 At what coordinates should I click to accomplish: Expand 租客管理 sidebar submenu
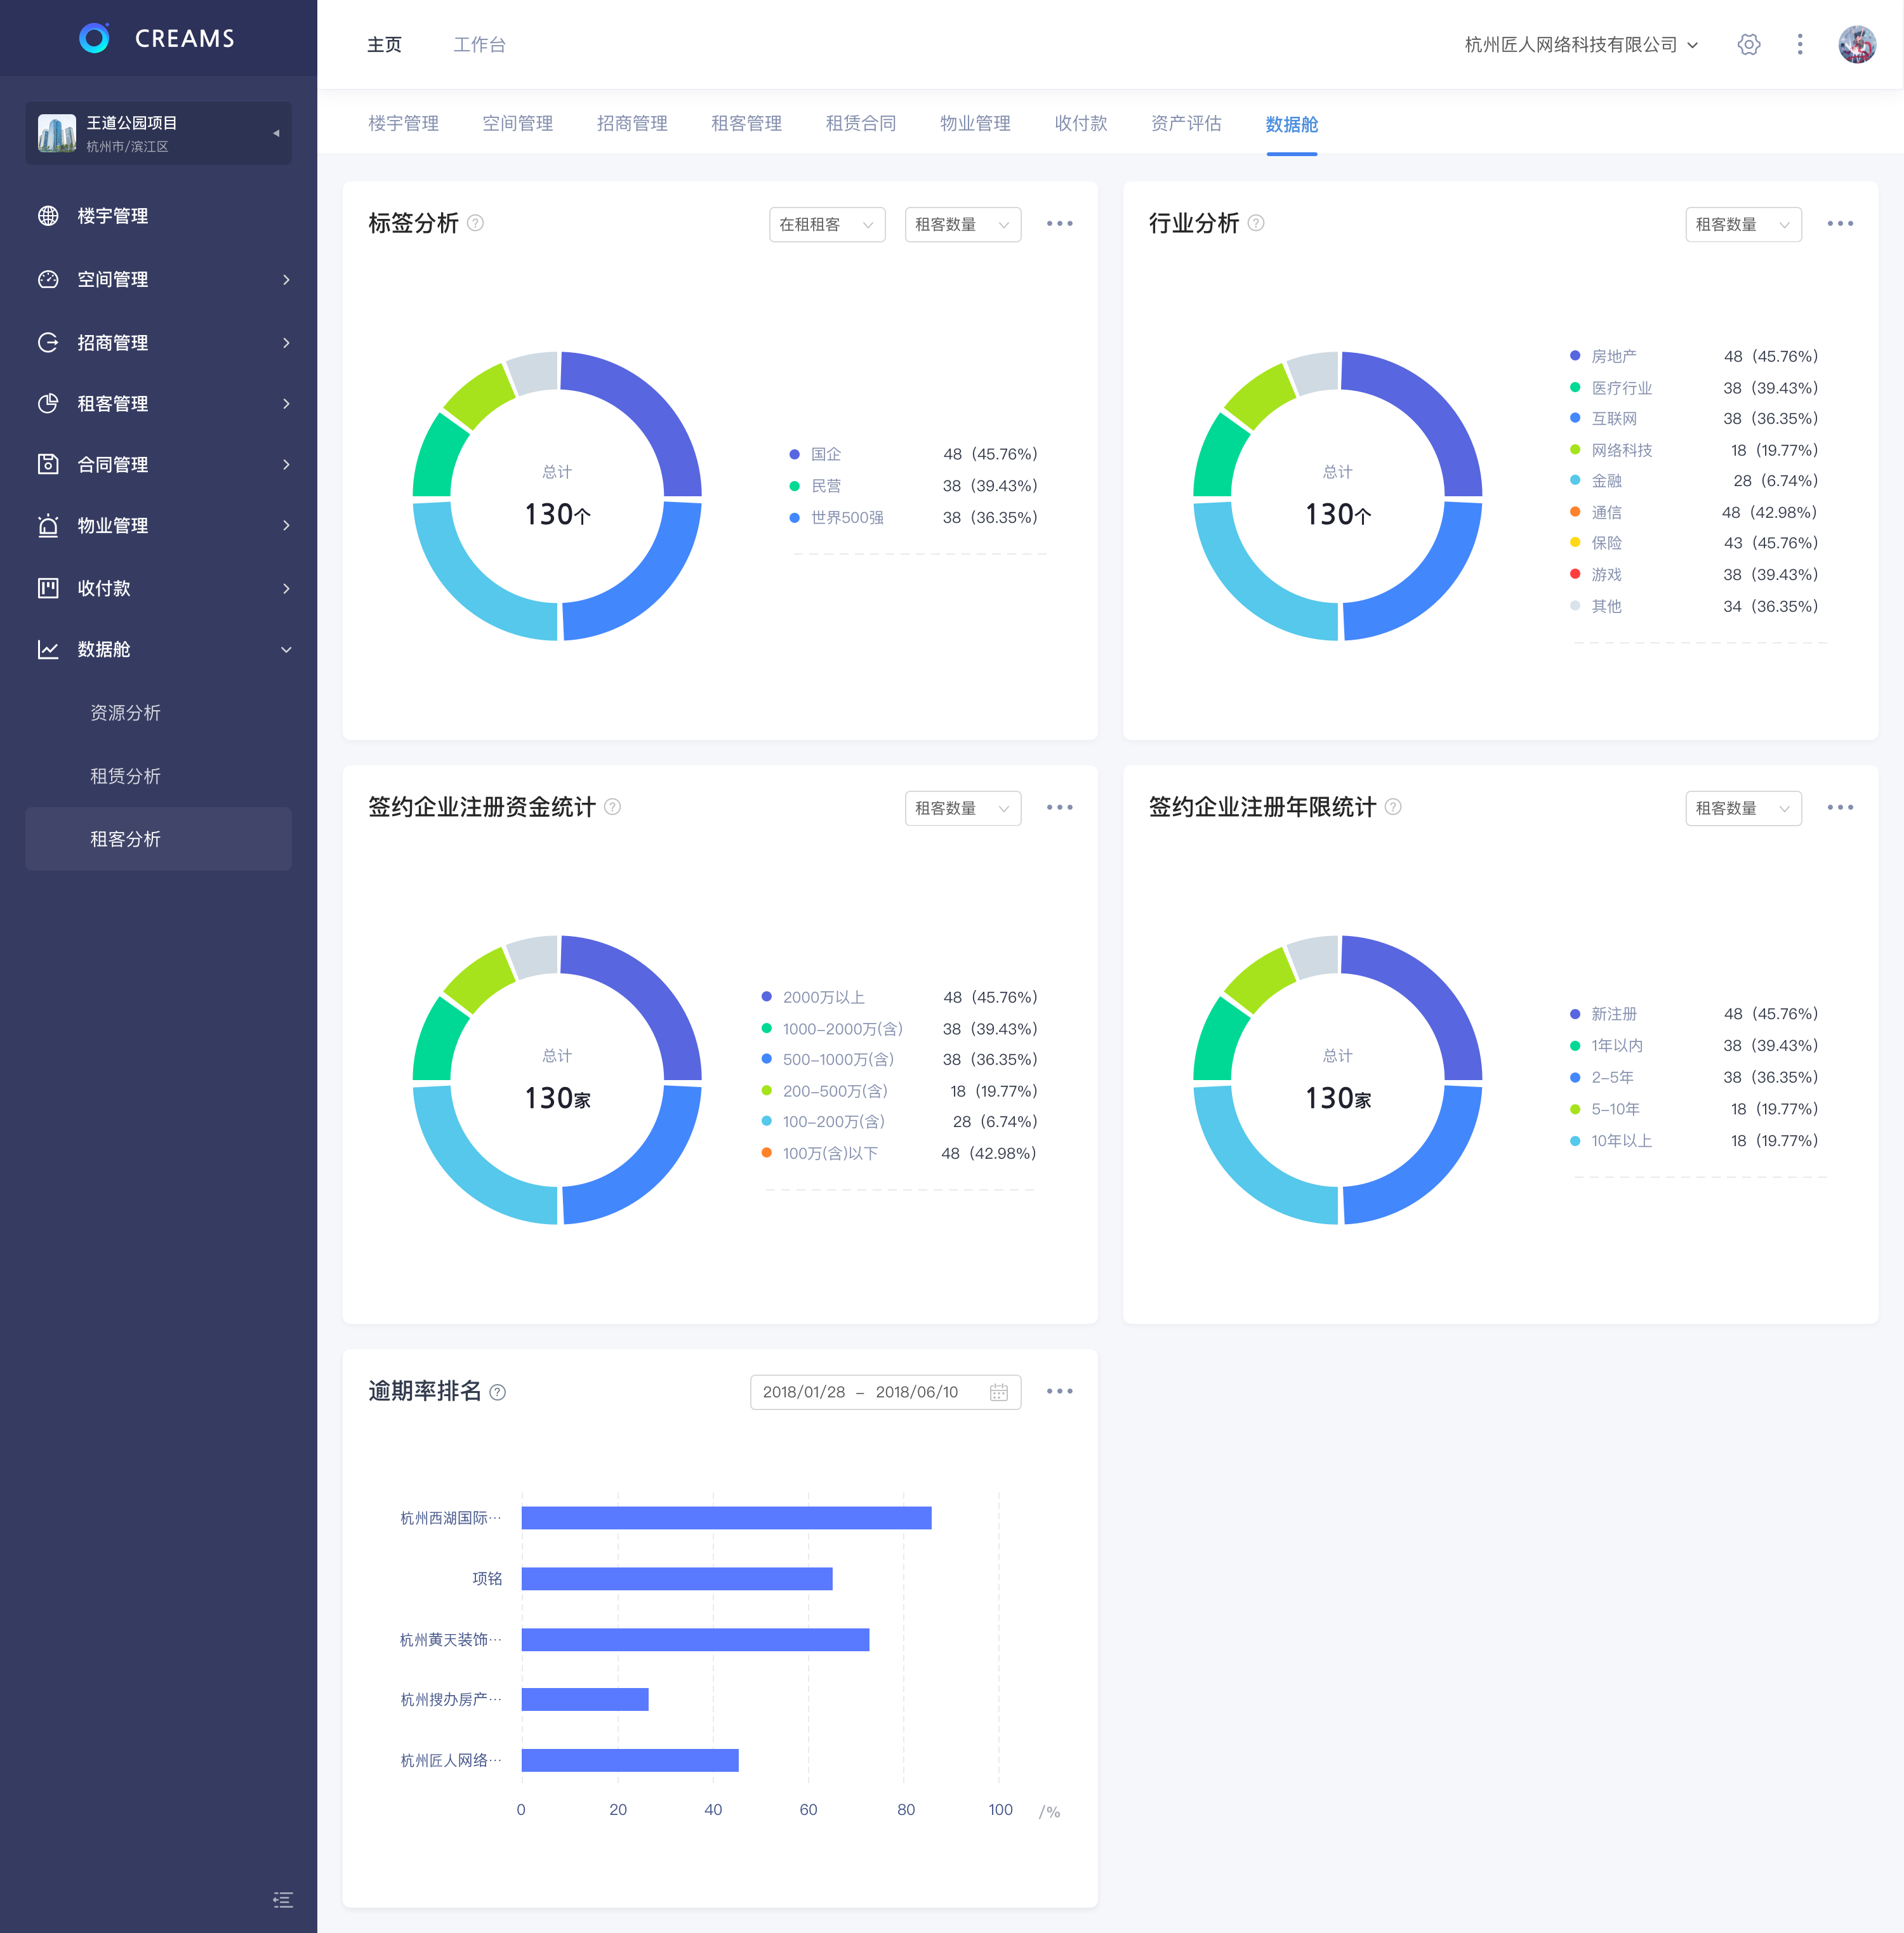286,404
